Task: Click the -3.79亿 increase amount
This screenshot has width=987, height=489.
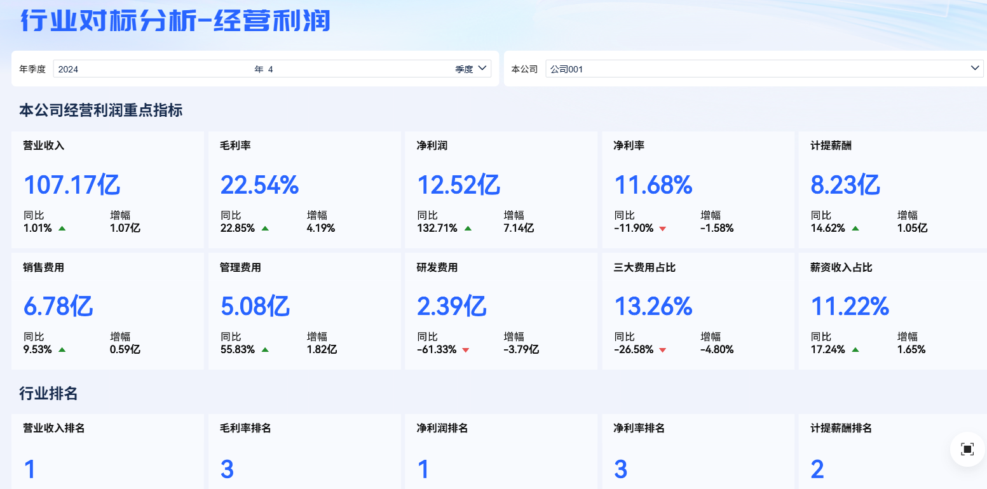Action: click(522, 349)
